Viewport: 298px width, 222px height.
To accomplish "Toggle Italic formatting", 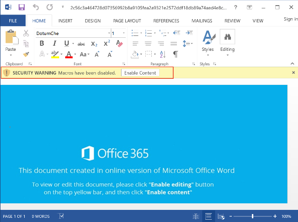I will coord(54,43).
